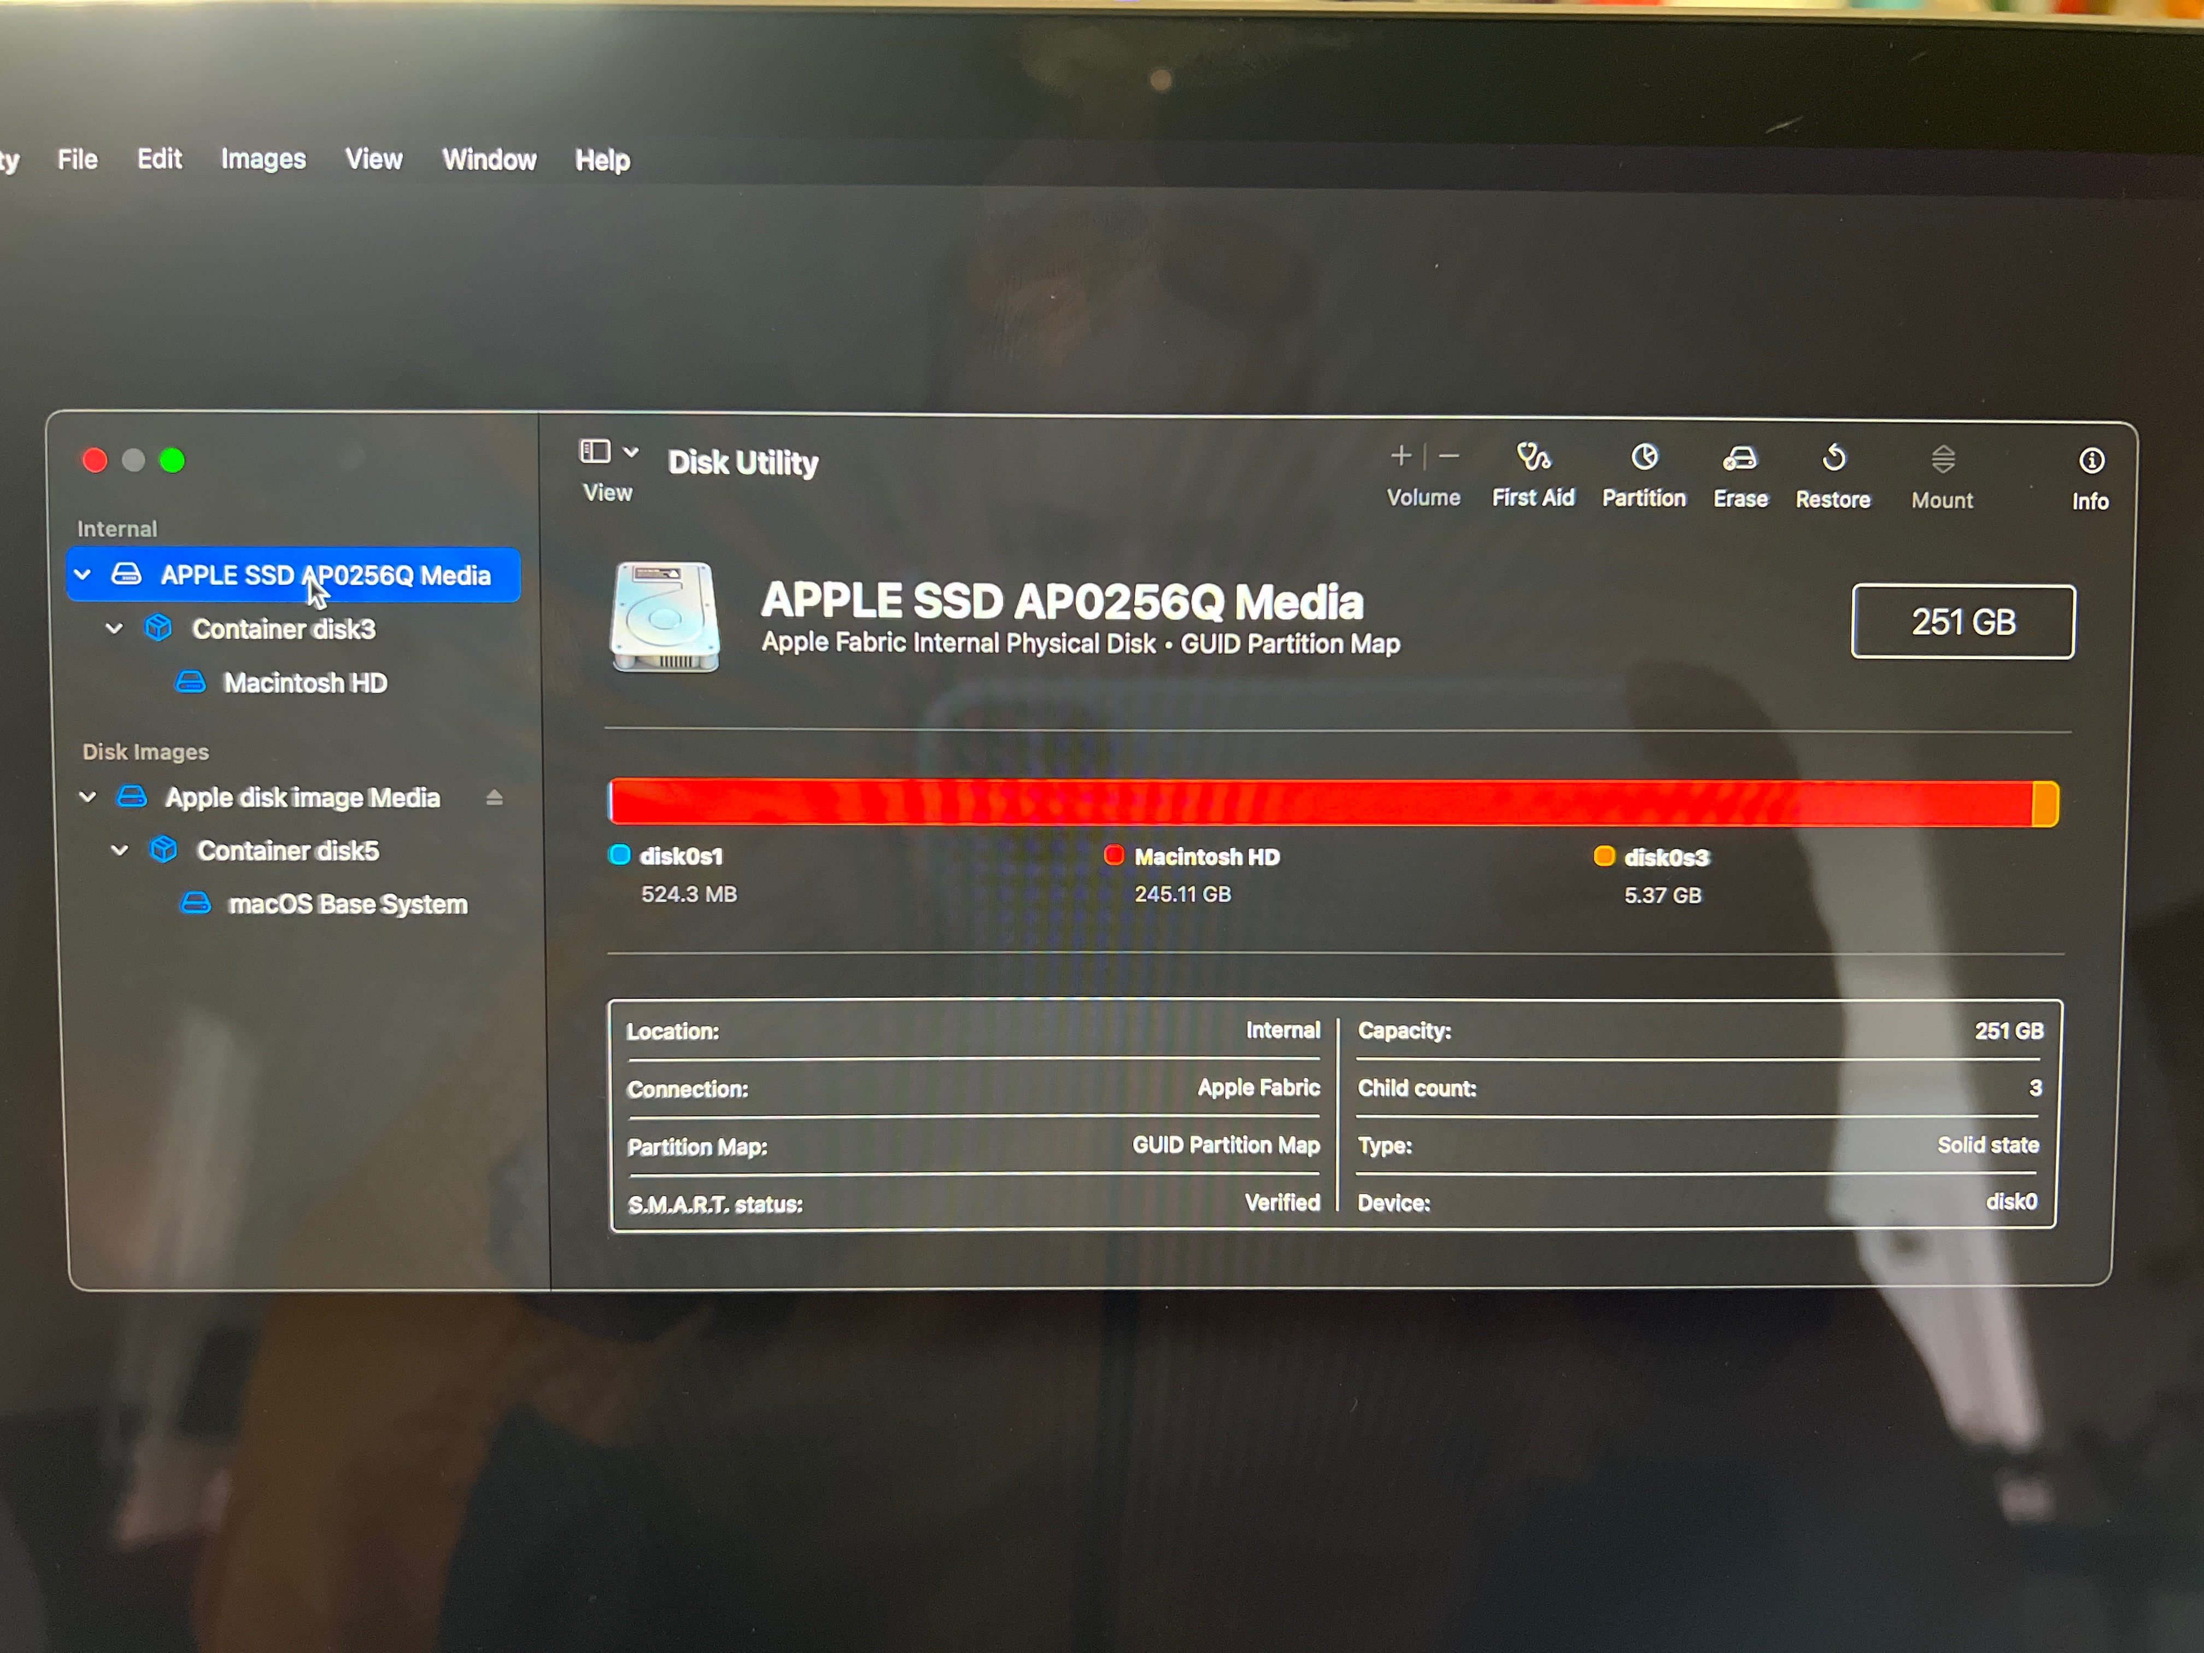This screenshot has width=2204, height=1653.
Task: Open the Info panel icon
Action: (x=2090, y=461)
